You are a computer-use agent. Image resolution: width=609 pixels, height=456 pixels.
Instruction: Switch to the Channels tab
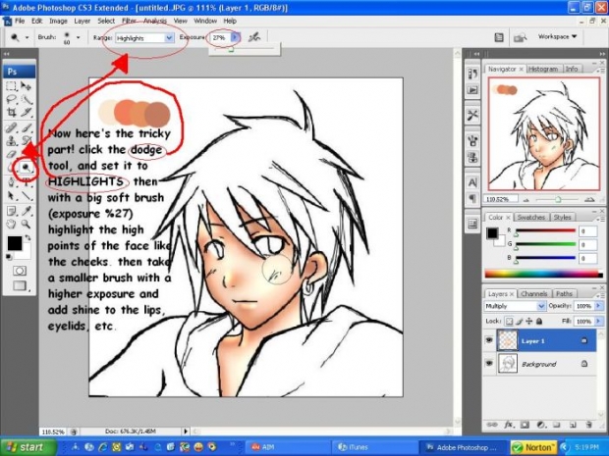pos(534,293)
